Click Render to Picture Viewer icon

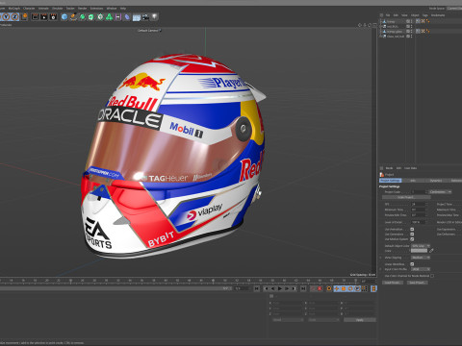[44, 16]
